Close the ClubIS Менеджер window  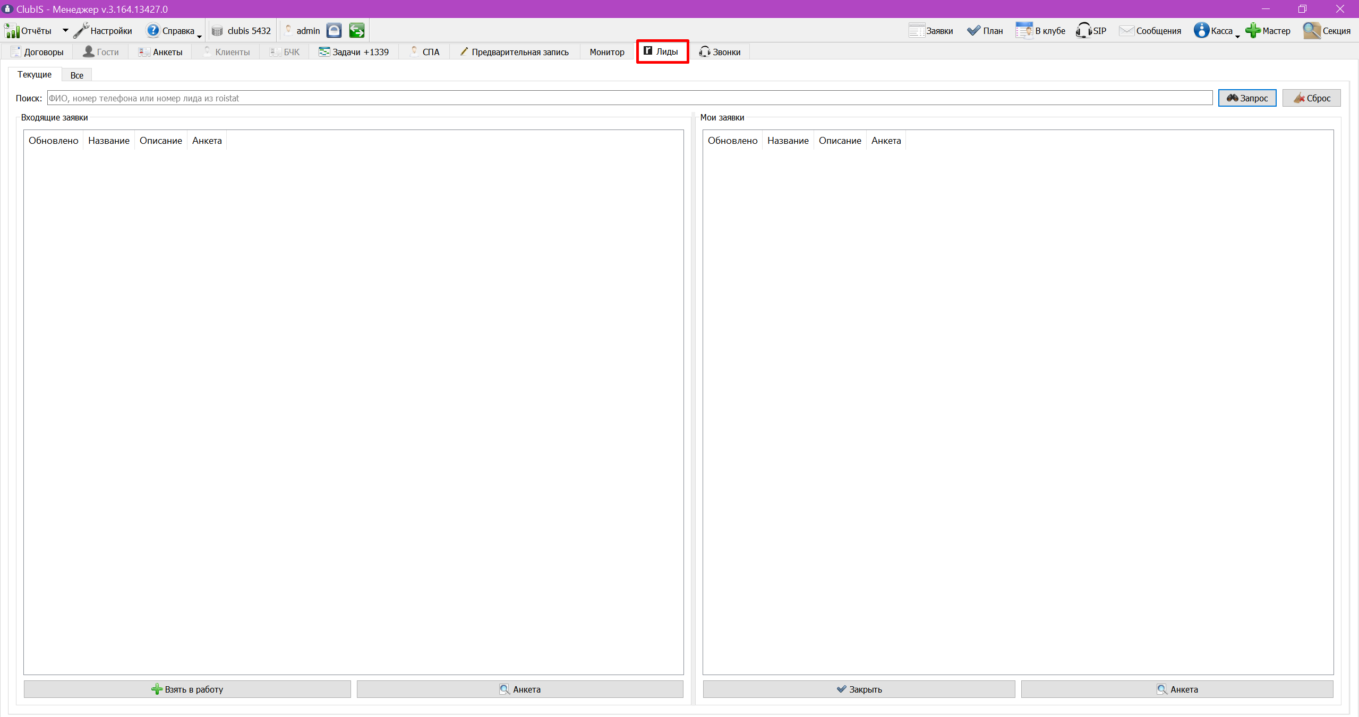coord(1340,9)
